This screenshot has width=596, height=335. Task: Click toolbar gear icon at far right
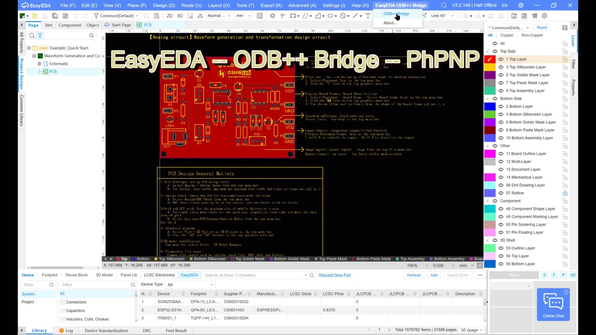coord(544,16)
